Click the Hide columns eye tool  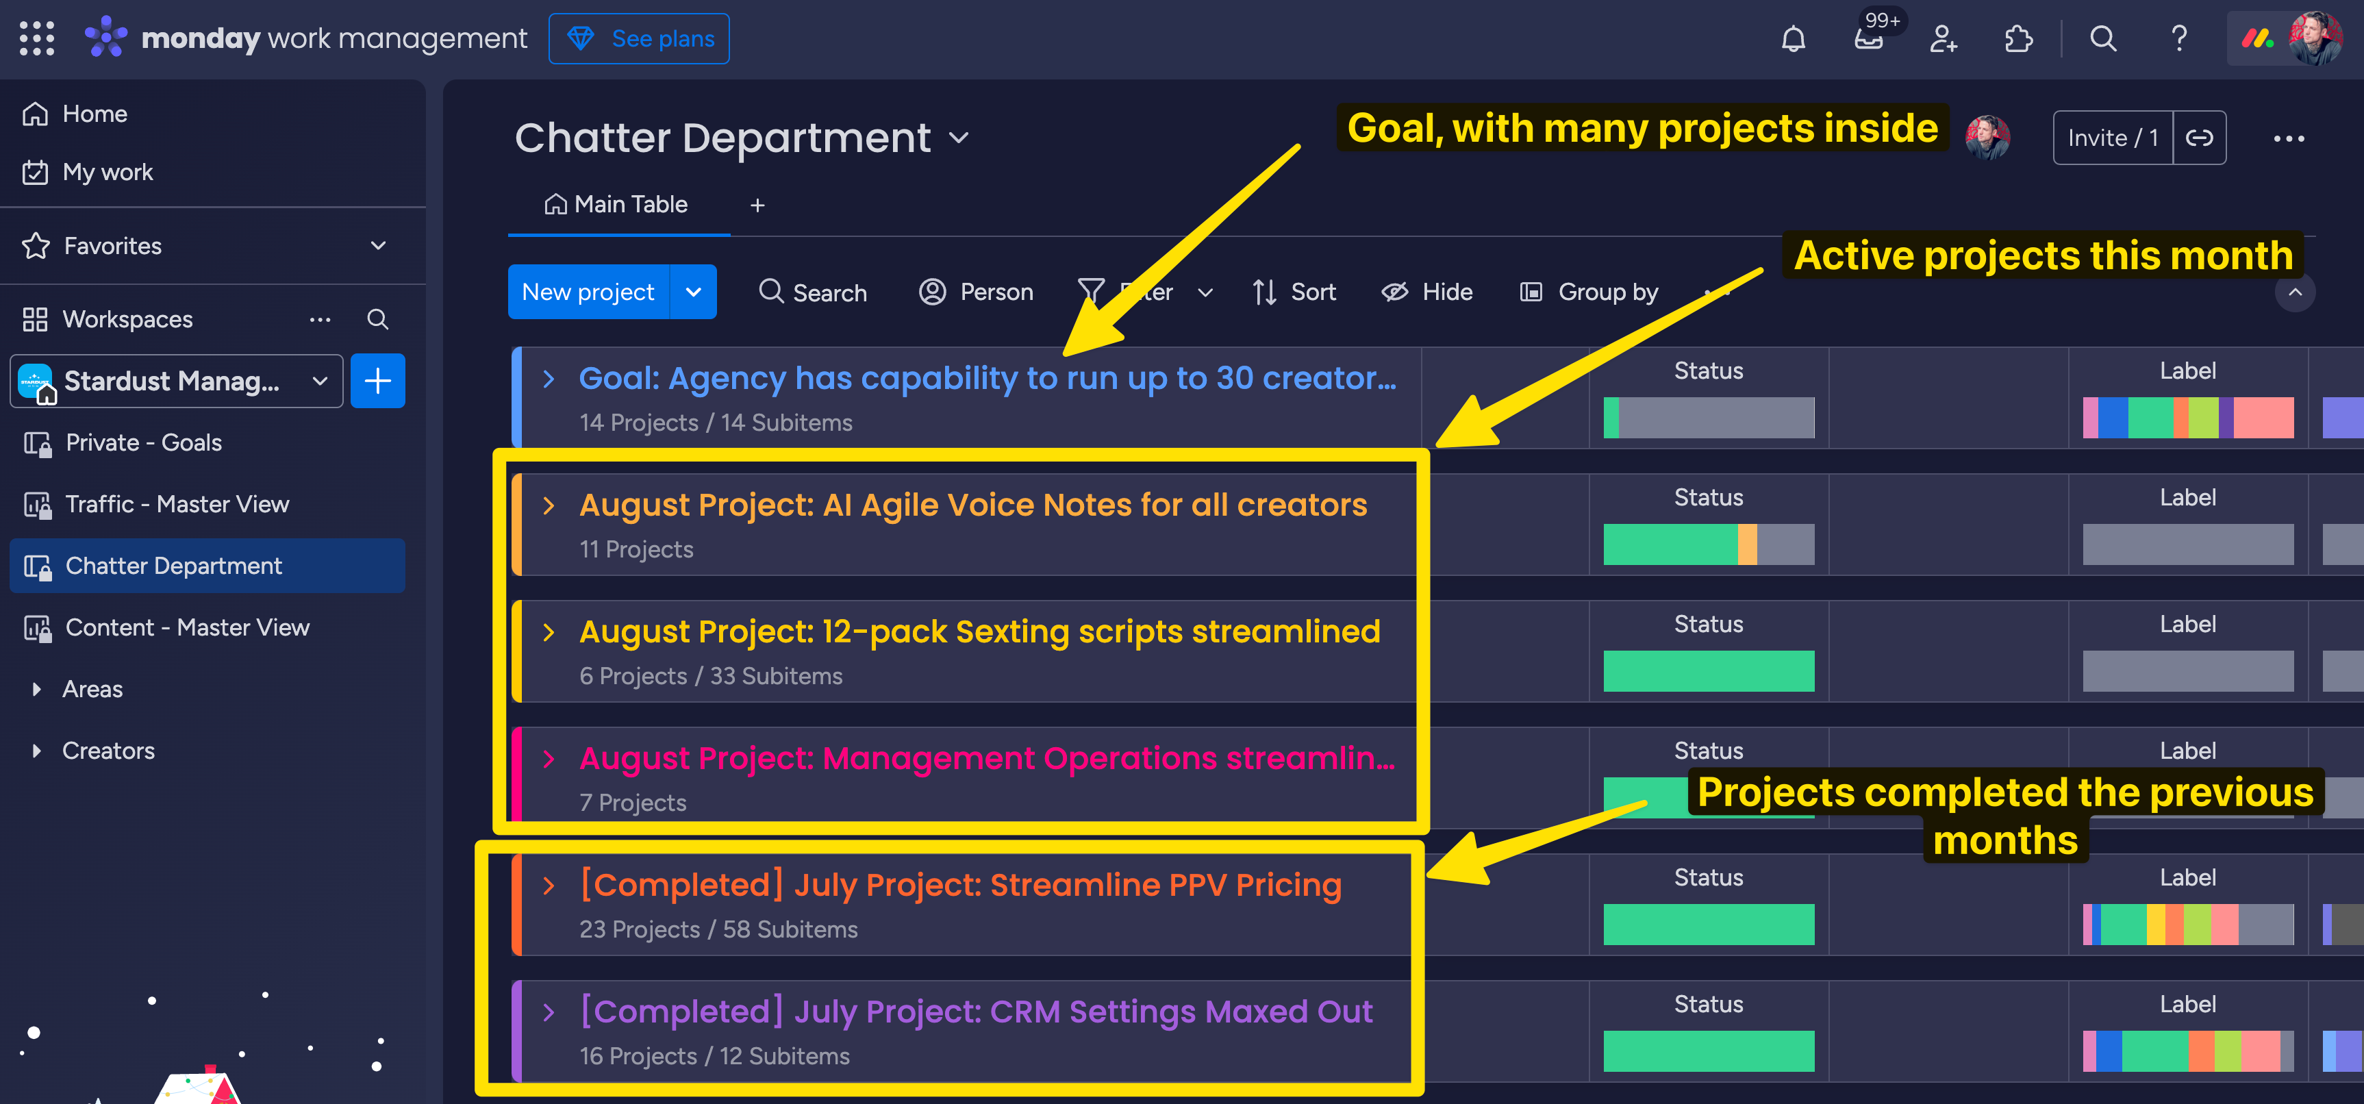click(1427, 292)
